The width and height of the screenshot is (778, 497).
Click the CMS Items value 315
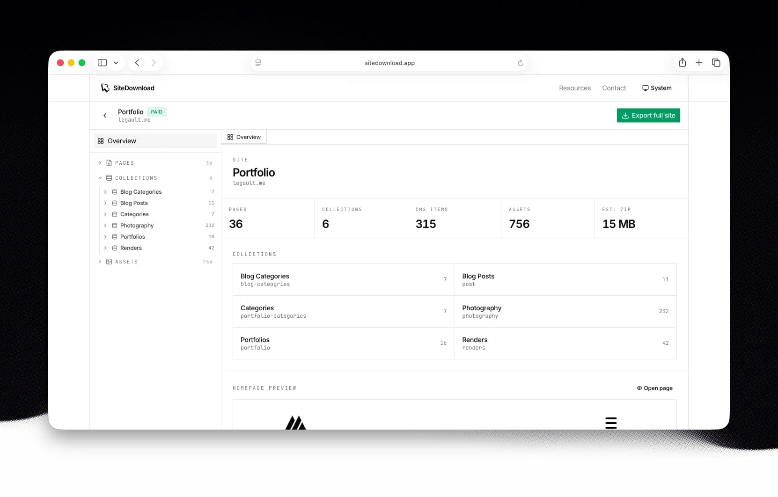coord(426,224)
